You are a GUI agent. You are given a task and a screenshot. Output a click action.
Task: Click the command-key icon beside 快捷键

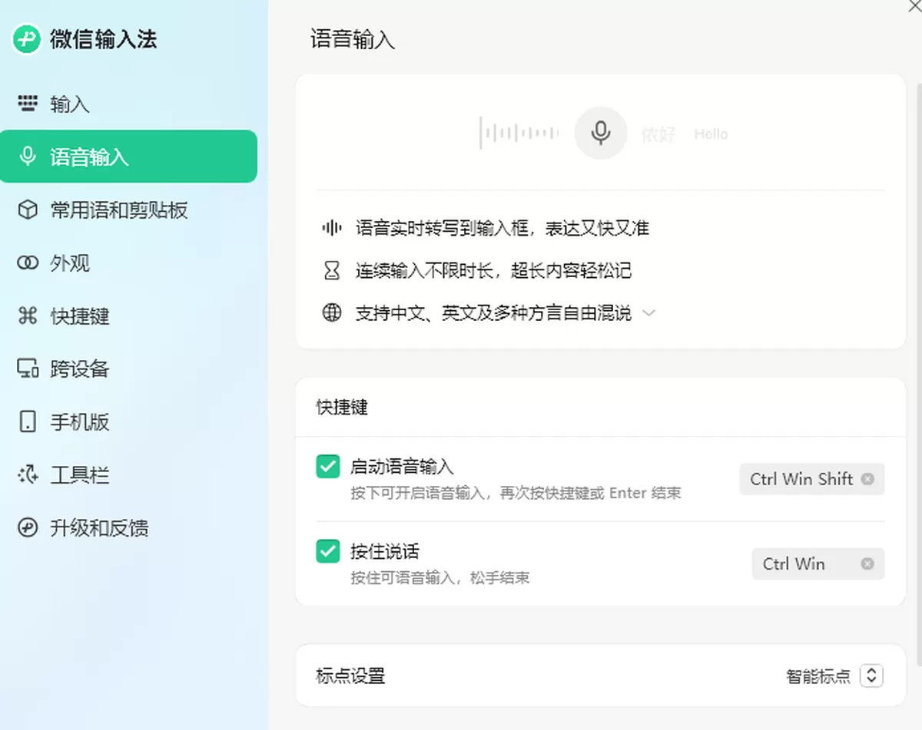[28, 315]
